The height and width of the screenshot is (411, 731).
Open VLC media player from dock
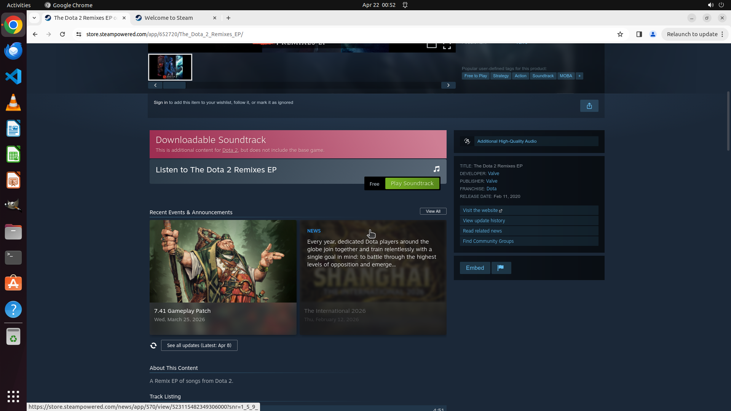tap(13, 102)
